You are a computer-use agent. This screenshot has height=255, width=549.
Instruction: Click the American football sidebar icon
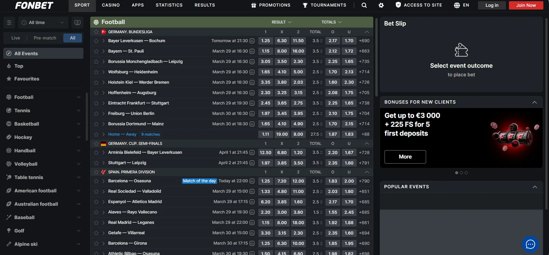(x=9, y=191)
